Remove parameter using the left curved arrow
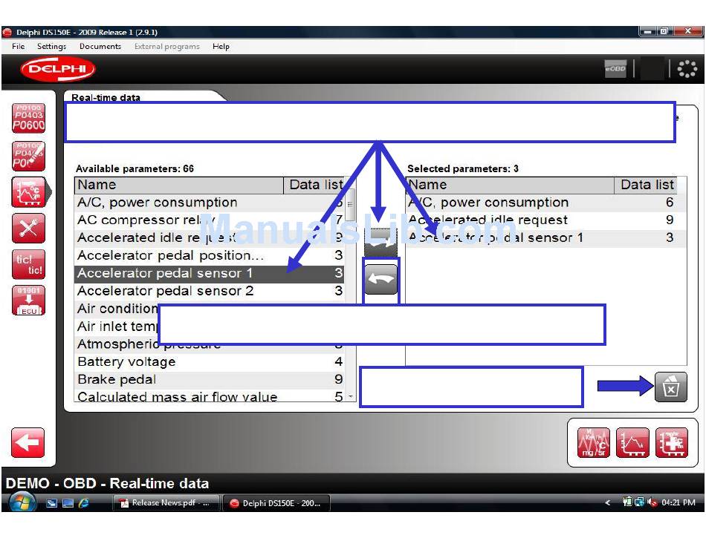 (380, 280)
